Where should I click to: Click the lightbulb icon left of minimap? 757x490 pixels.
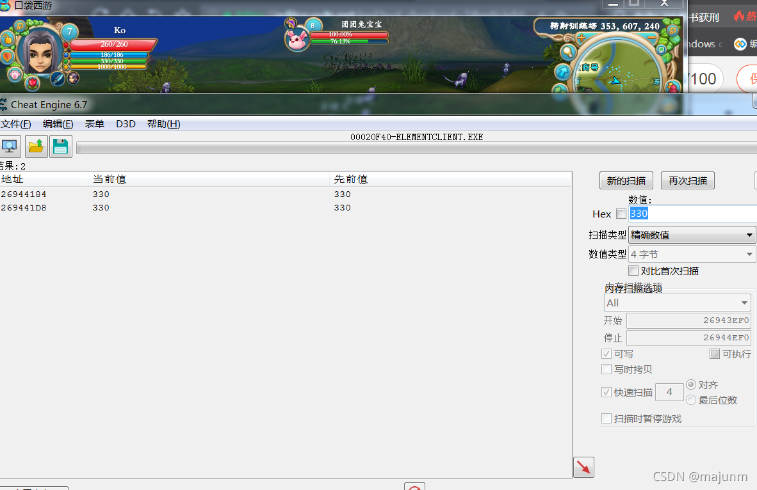(568, 52)
